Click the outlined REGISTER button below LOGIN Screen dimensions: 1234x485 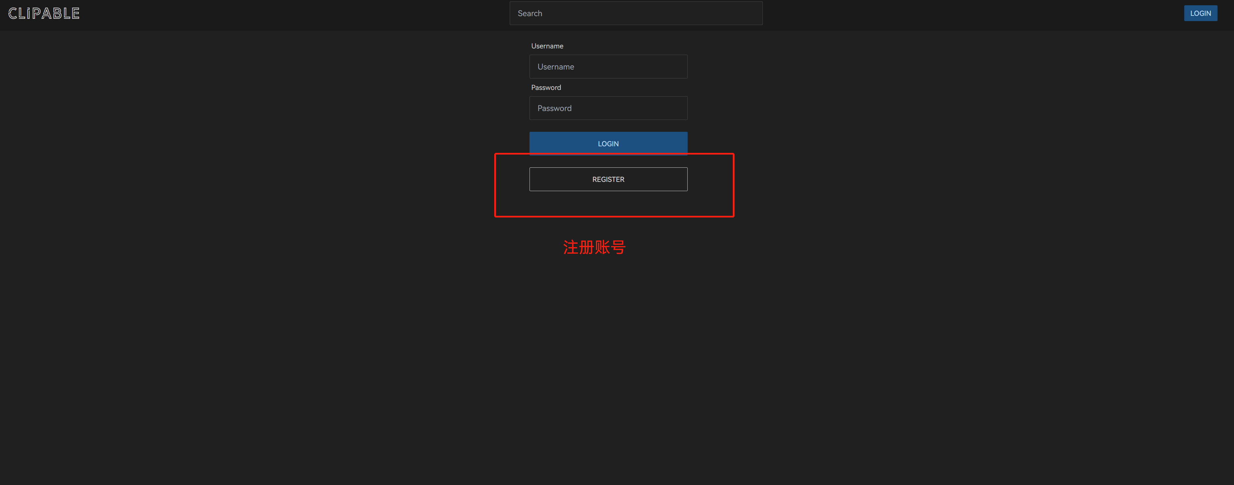608,179
